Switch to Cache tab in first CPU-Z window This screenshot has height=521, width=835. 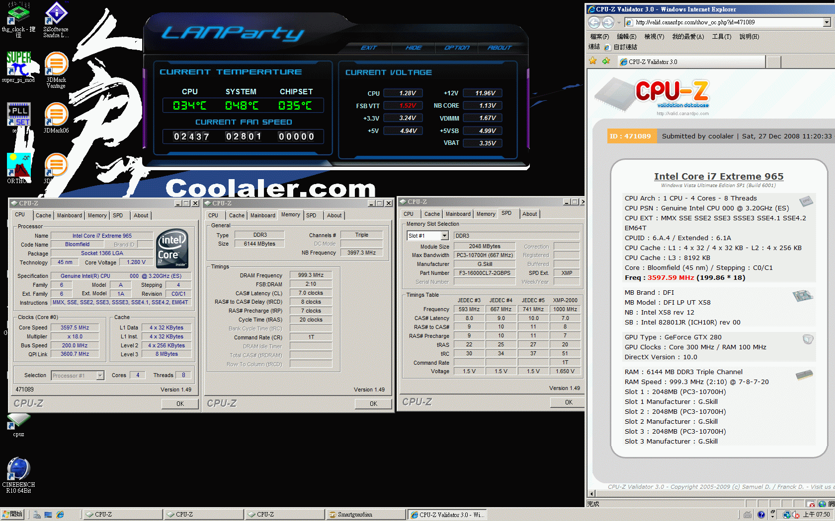coord(43,215)
